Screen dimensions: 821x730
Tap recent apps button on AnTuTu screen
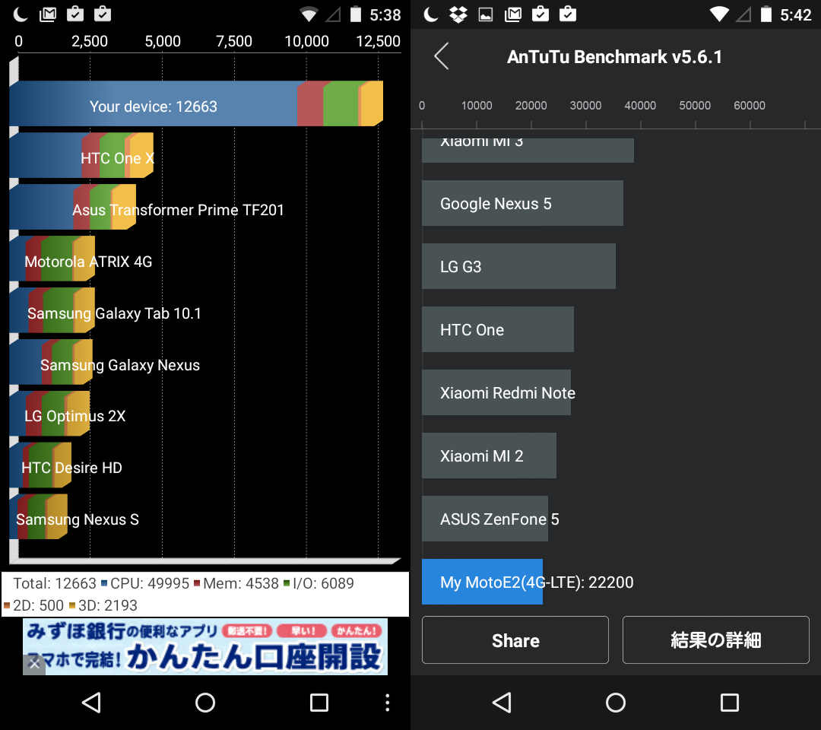(729, 703)
